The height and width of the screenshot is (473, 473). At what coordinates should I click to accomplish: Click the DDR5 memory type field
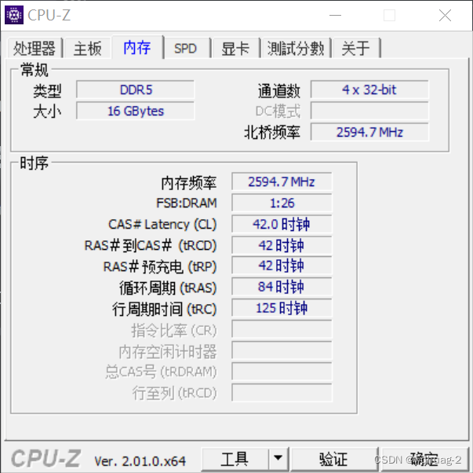coord(136,90)
